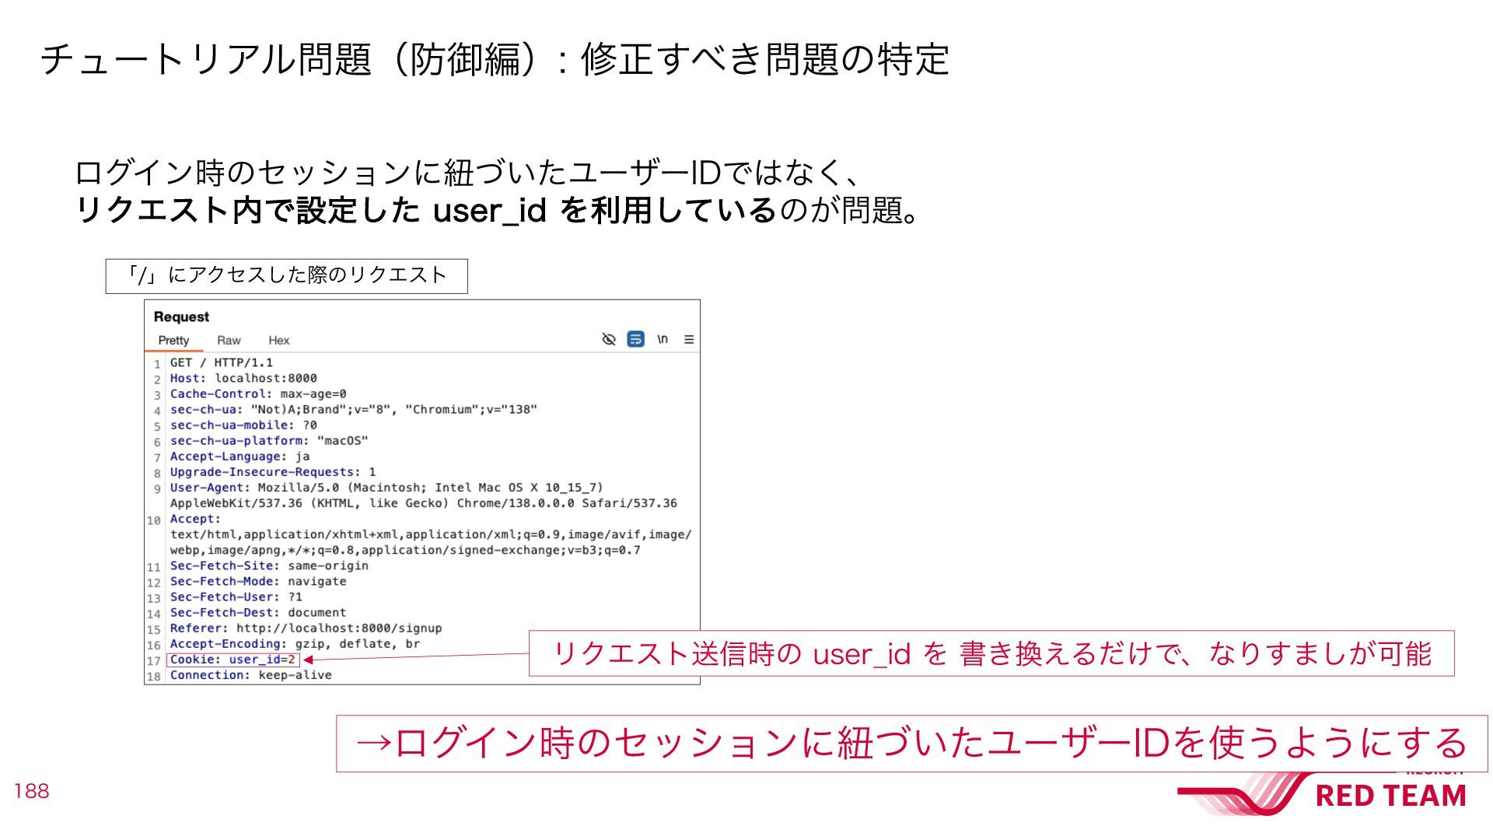Click the 'Cookie: user_id=2' header

click(x=233, y=660)
